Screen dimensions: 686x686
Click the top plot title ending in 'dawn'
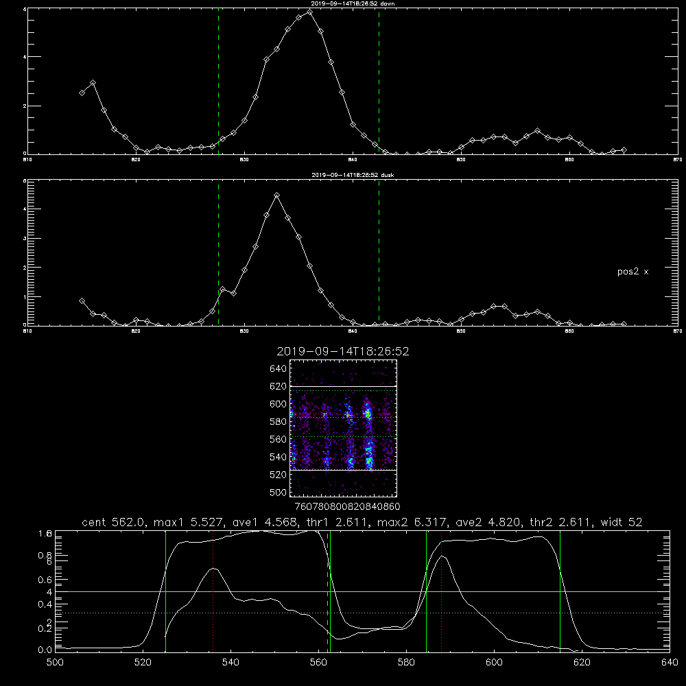pos(353,3)
